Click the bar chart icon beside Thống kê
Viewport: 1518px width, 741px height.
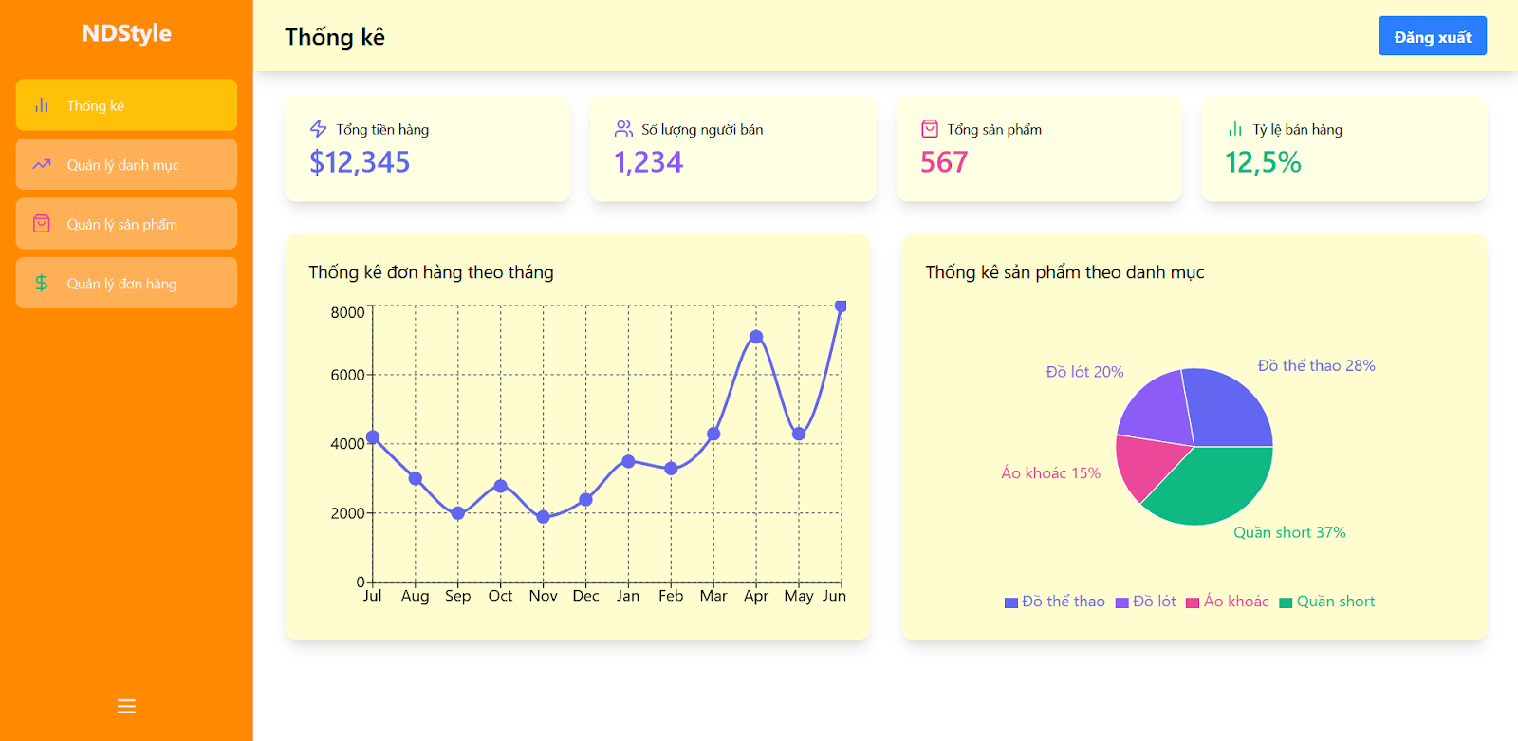(42, 105)
